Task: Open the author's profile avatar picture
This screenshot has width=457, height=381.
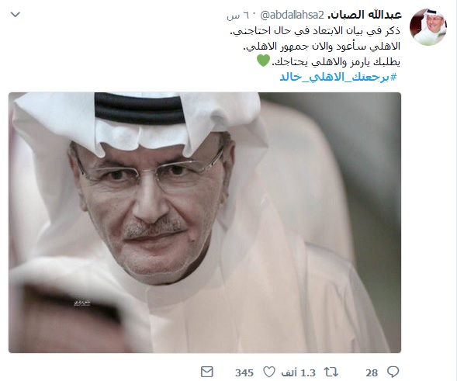Action: click(428, 27)
